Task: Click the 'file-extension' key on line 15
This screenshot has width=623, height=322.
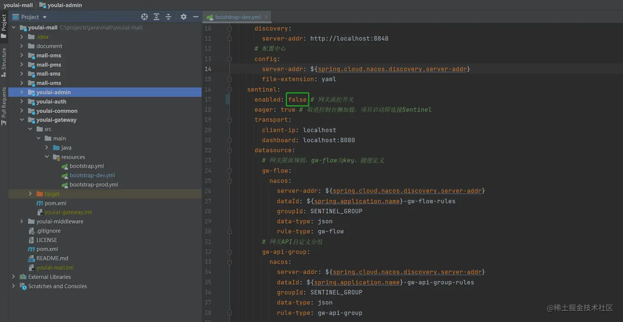Action: click(288, 79)
